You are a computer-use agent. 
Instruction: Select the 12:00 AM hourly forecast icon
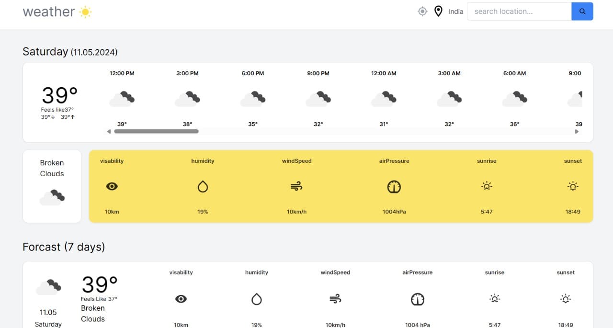pyautogui.click(x=384, y=99)
